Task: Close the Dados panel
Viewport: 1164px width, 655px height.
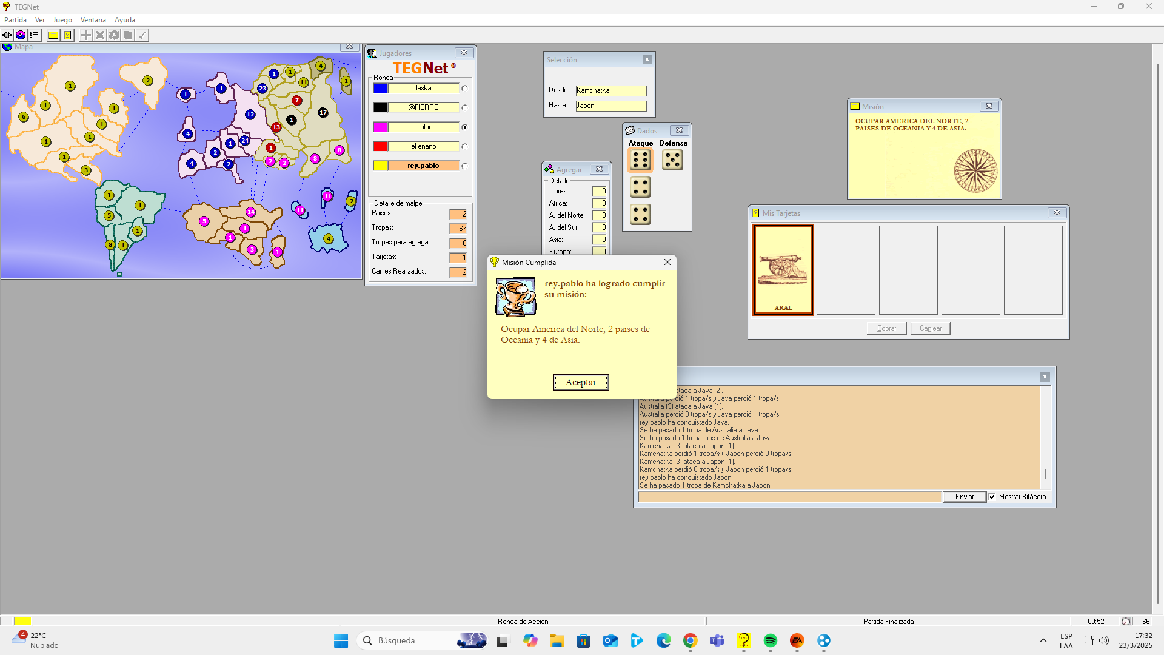Action: [679, 130]
